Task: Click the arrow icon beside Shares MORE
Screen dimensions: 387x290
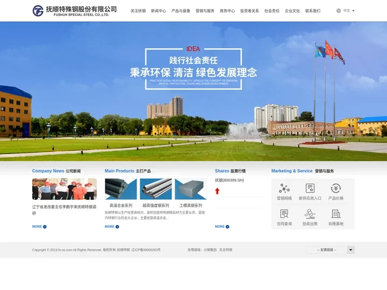Action: point(227,227)
